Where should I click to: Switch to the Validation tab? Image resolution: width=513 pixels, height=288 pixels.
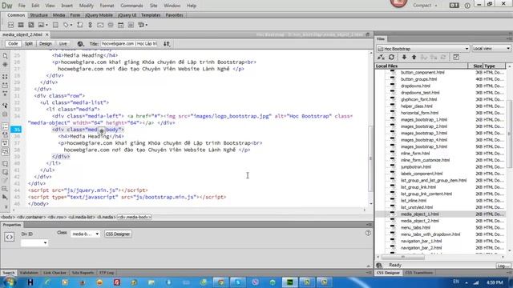29,273
